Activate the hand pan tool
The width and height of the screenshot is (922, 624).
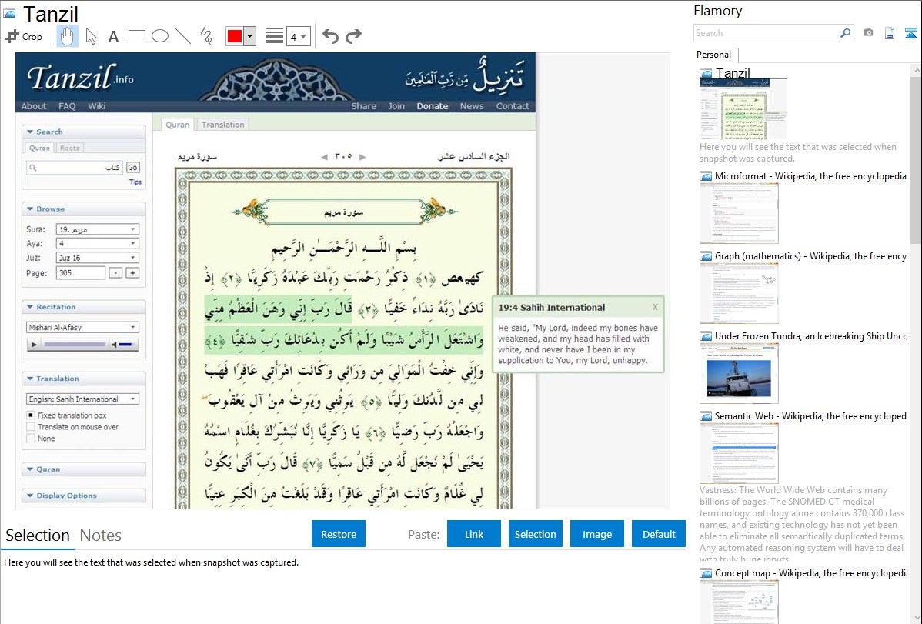pyautogui.click(x=67, y=36)
